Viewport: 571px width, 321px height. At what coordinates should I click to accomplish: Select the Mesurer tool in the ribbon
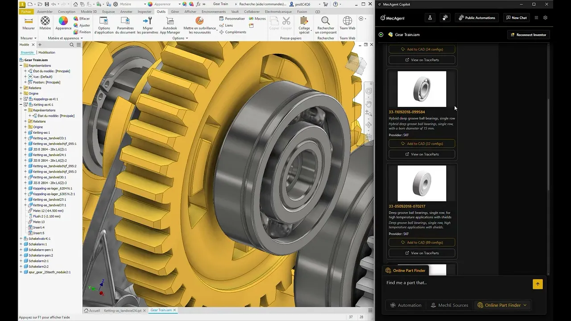29,23
